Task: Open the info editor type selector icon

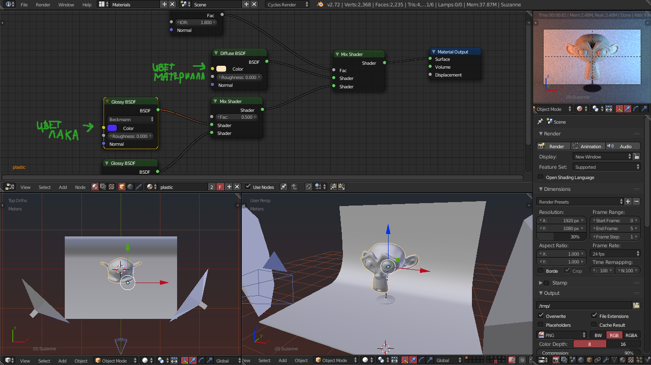Action: click(x=10, y=4)
